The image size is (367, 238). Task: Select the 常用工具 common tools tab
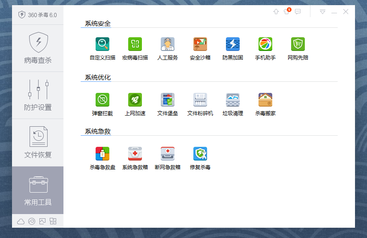[x=38, y=190]
